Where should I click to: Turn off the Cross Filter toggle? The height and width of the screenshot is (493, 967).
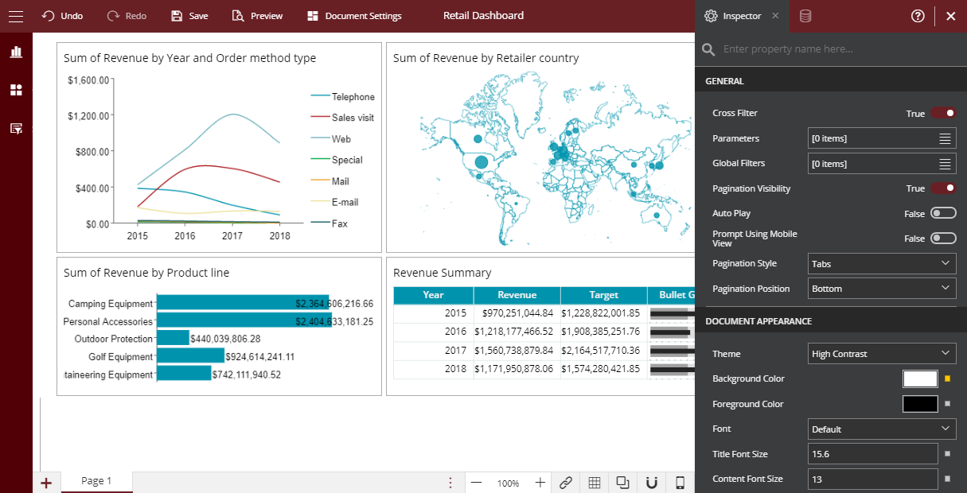click(943, 114)
